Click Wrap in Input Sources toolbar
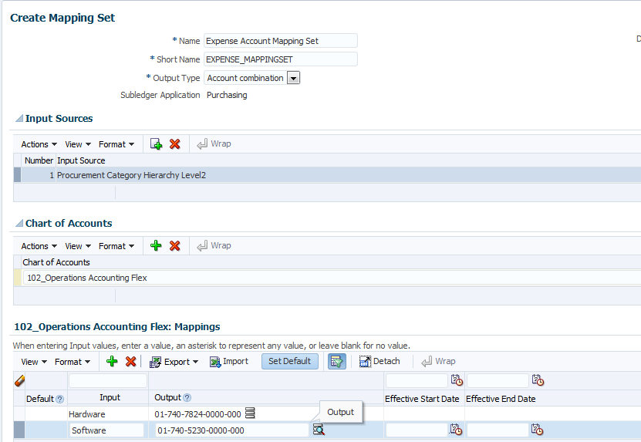The width and height of the screenshot is (641, 442). click(x=214, y=144)
